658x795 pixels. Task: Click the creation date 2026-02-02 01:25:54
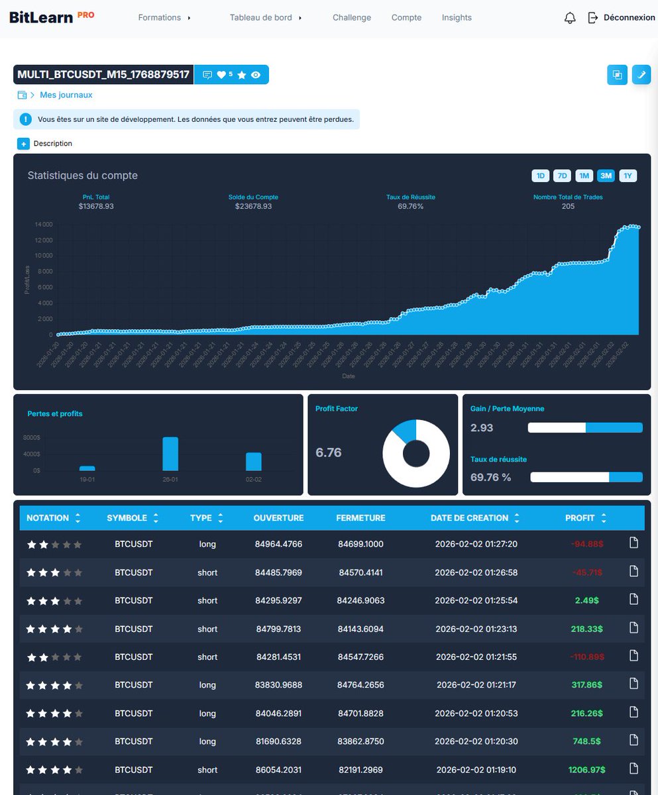tap(476, 600)
